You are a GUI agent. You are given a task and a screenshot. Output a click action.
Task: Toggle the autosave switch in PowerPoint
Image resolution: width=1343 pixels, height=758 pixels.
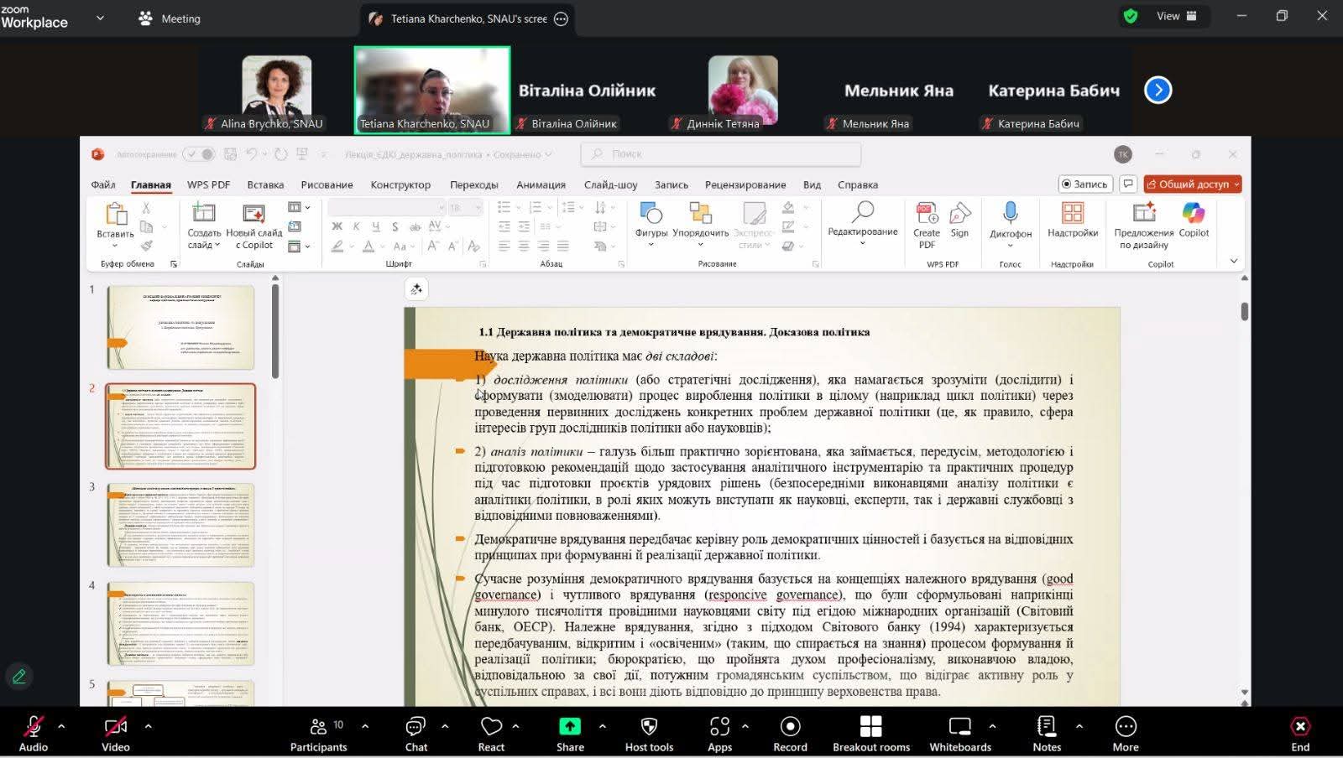[199, 154]
